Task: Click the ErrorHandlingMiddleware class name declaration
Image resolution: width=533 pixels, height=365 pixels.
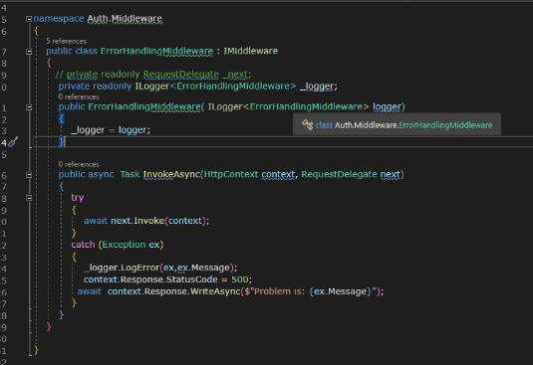Action: (156, 51)
